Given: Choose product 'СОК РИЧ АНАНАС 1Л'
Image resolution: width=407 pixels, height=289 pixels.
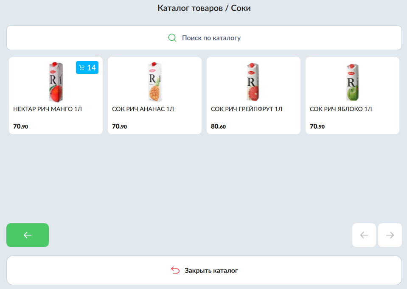Looking at the screenshot, I should [143, 109].
